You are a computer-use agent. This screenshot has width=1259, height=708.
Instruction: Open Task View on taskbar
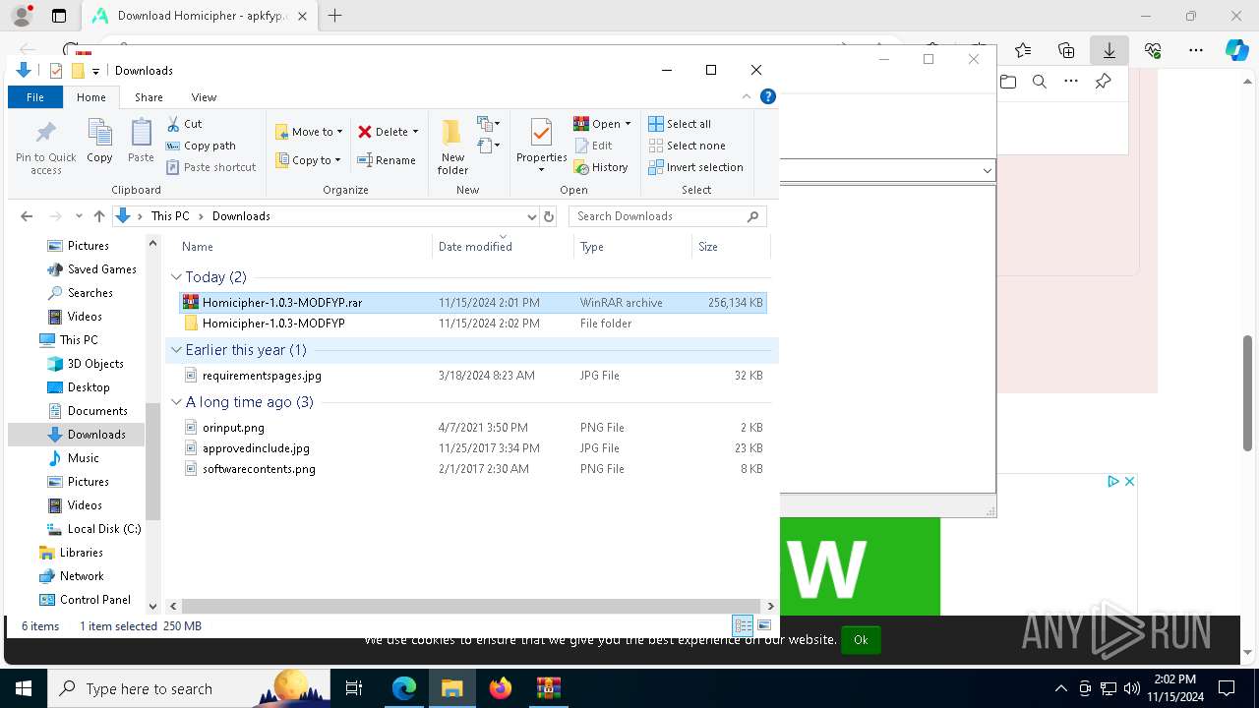click(x=354, y=688)
